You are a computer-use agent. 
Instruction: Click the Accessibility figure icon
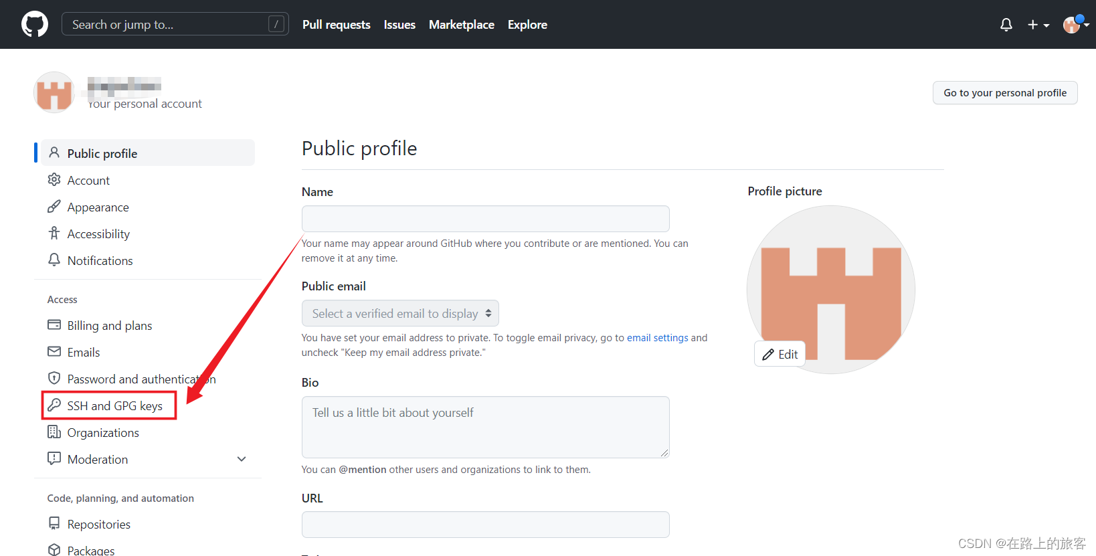coord(54,233)
